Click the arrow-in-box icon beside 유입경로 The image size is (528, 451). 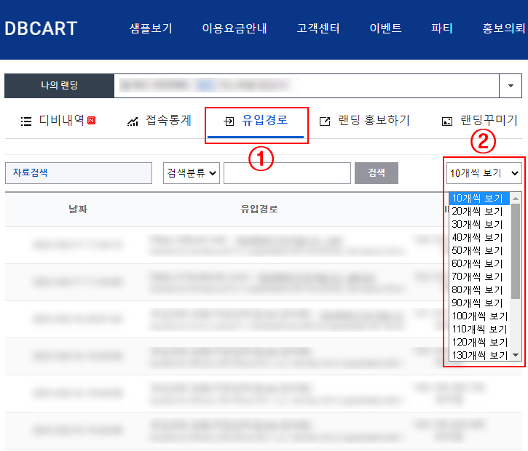[228, 121]
